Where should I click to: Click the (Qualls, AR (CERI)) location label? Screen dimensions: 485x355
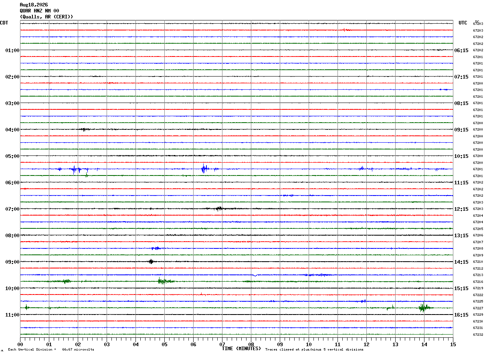(x=46, y=16)
